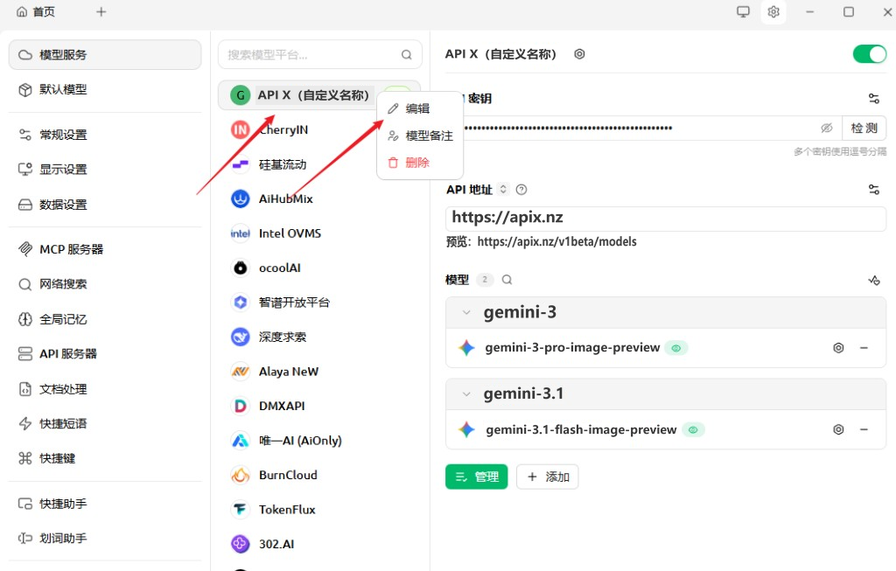Click the model health check icon
896x571 pixels.
click(x=874, y=280)
